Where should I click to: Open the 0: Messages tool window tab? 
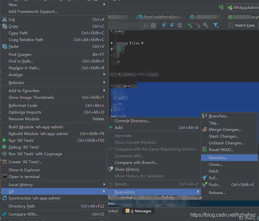[138, 211]
